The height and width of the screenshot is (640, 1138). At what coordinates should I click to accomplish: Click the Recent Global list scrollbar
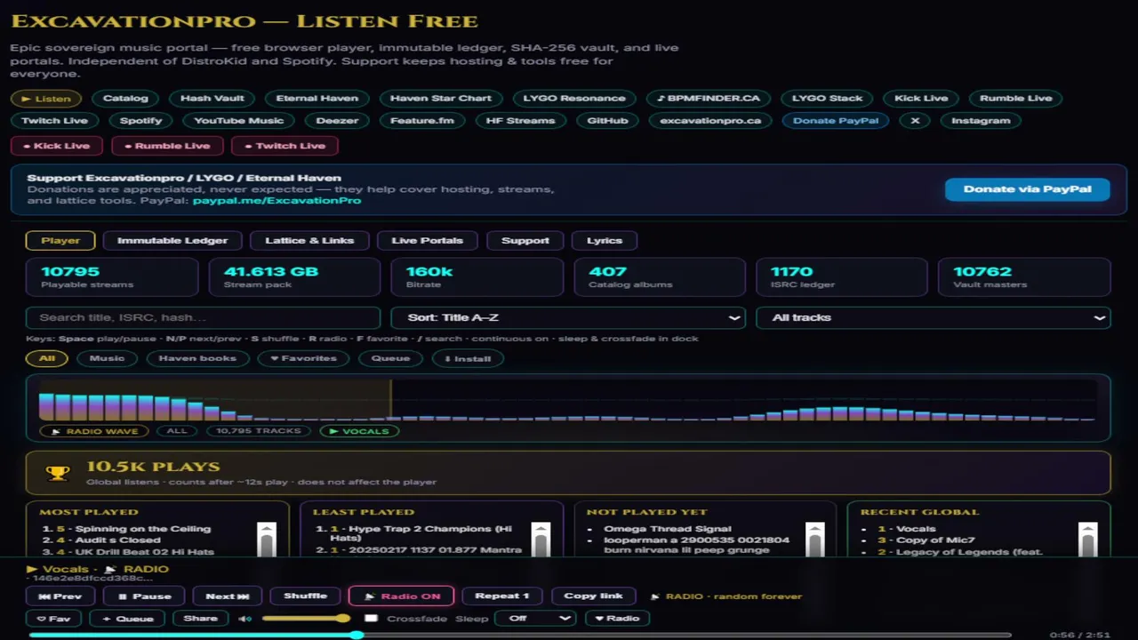coord(1087,540)
